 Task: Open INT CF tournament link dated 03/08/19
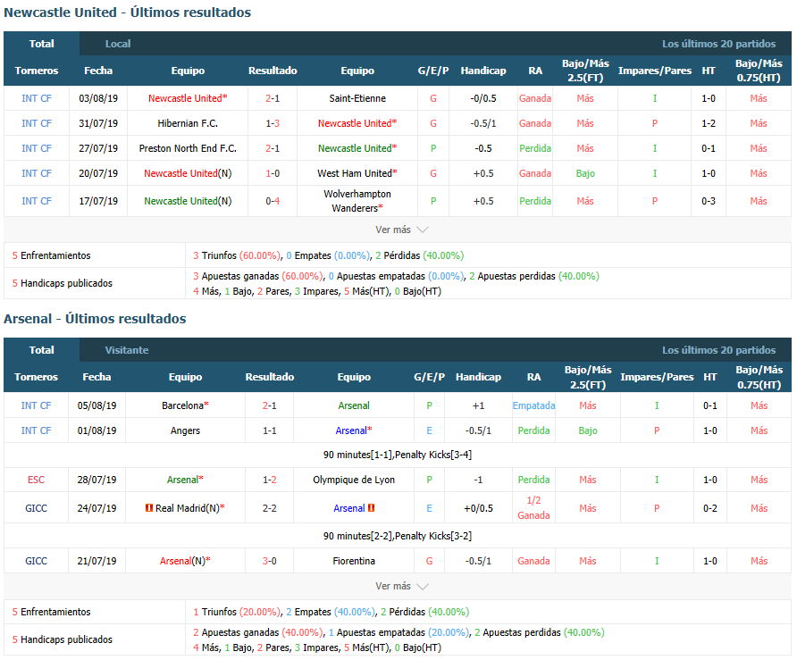[37, 98]
